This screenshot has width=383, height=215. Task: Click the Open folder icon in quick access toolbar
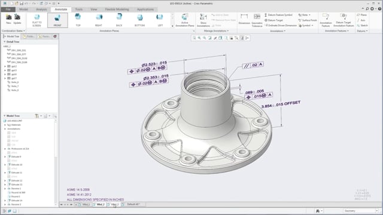click(x=16, y=4)
